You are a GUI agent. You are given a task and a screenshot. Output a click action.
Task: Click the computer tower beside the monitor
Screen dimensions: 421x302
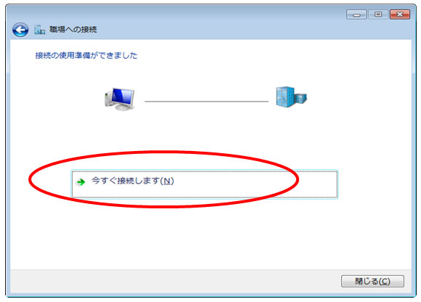[x=108, y=98]
